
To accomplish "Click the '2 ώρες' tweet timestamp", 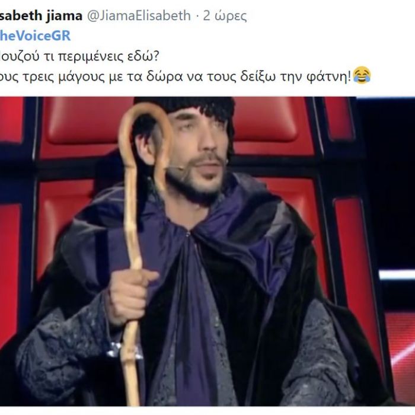I will tap(225, 16).
